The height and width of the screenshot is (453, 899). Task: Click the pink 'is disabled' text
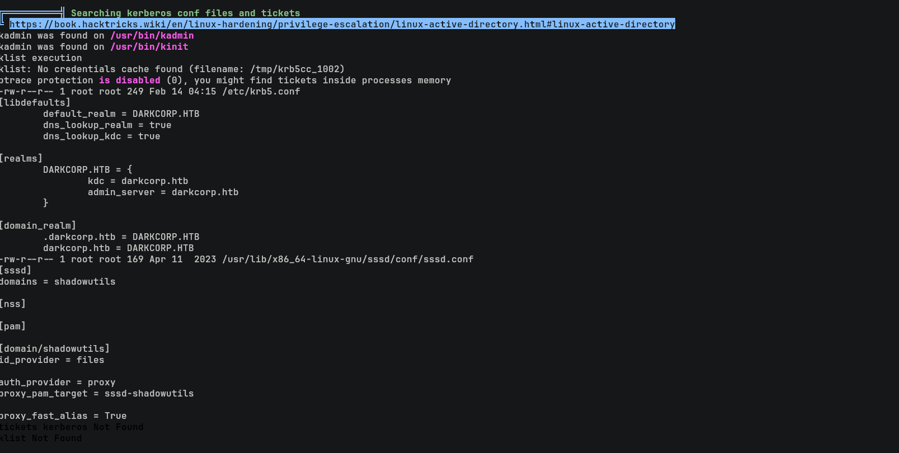pos(129,80)
